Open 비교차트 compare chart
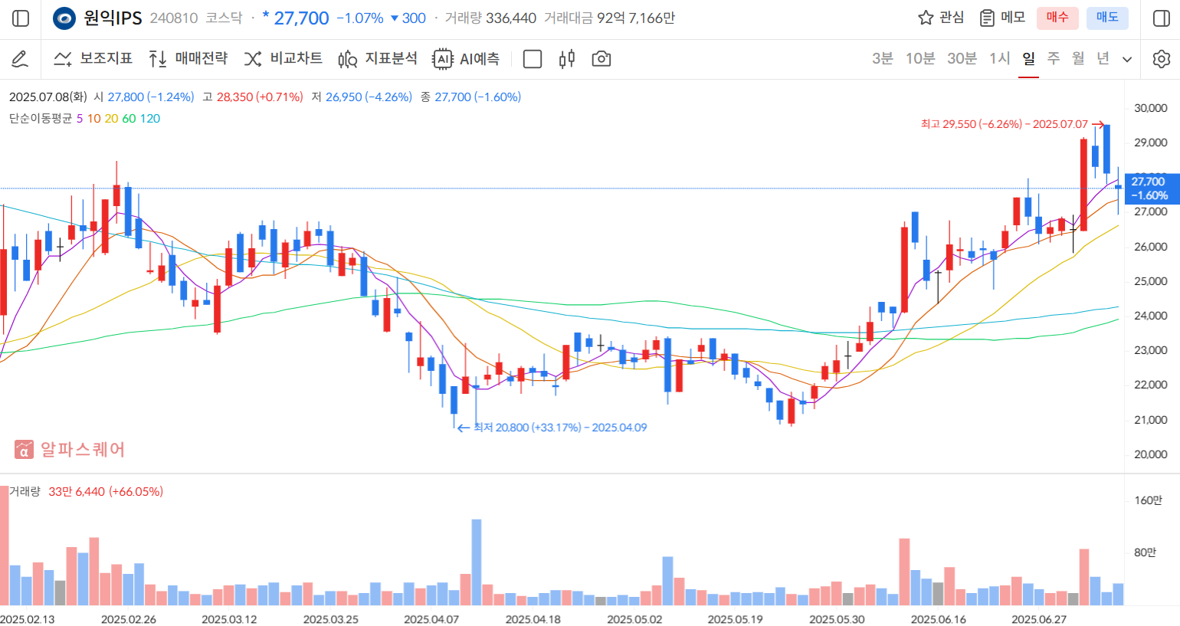1180x626 pixels. [x=283, y=59]
